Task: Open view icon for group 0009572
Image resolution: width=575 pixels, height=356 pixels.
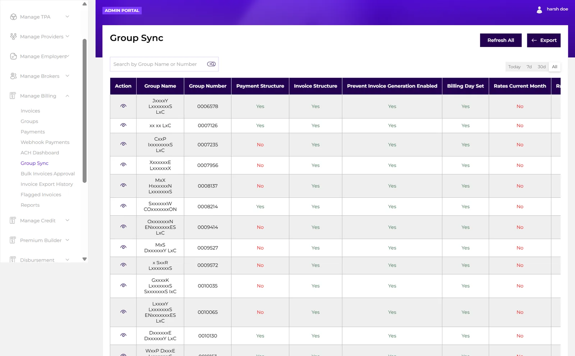Action: 123,265
